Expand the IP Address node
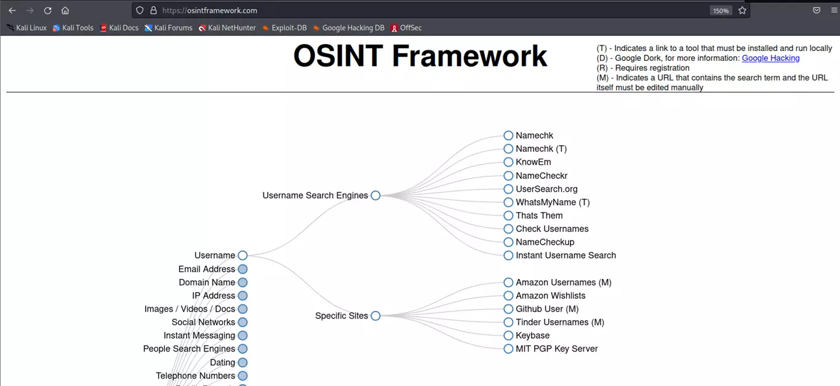This screenshot has width=840, height=386. [x=242, y=296]
